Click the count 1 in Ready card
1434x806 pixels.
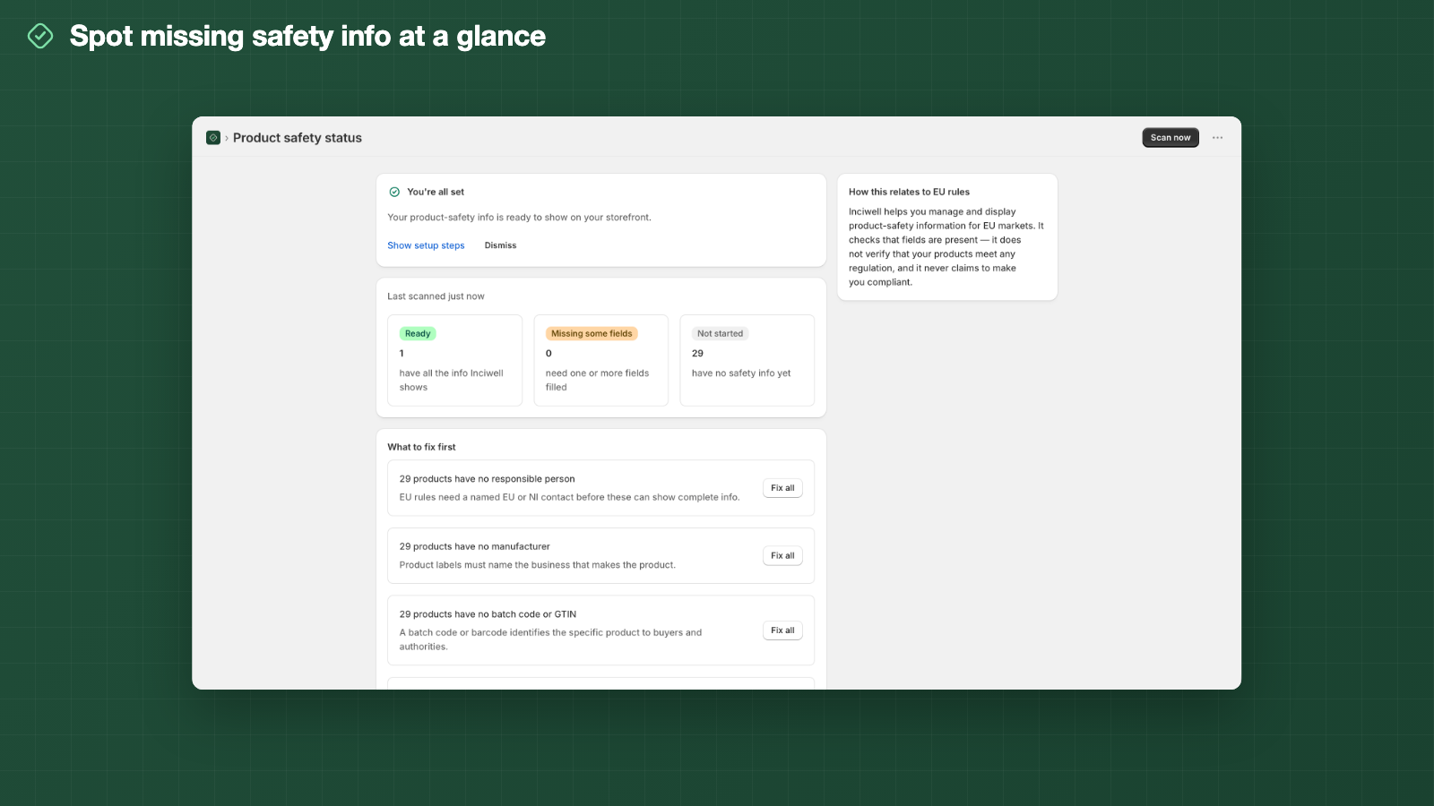[402, 353]
